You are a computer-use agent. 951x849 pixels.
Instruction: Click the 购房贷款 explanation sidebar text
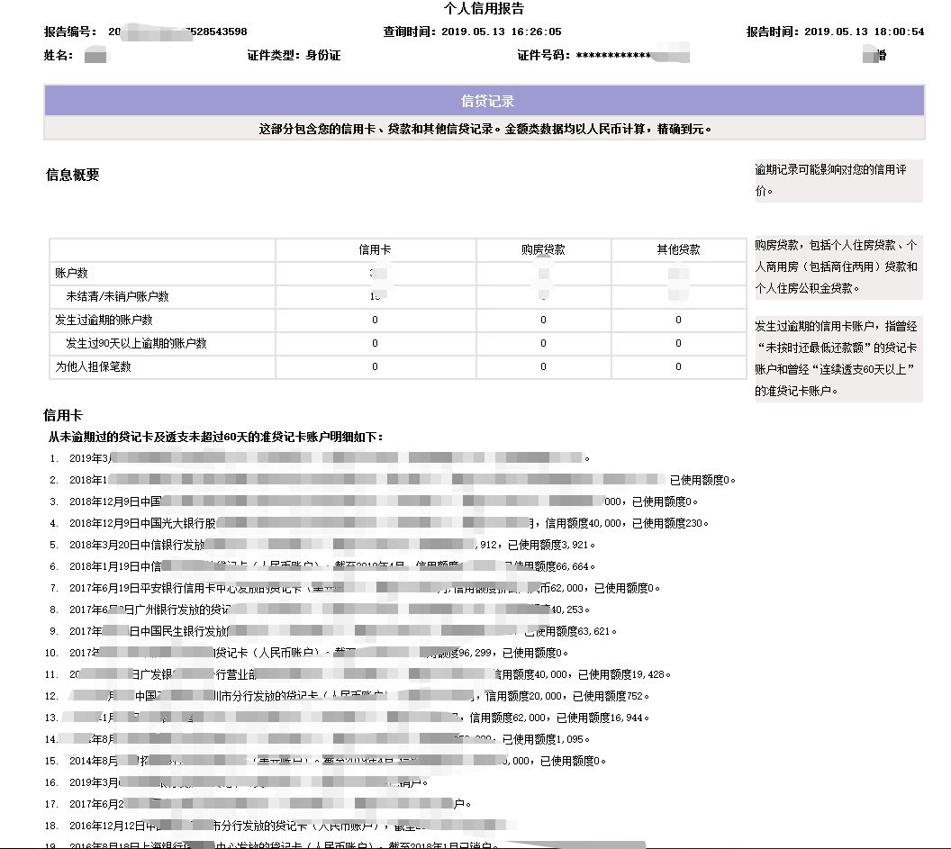[x=838, y=266]
